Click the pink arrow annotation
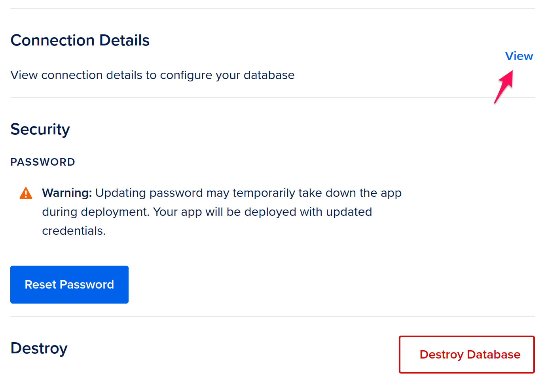 click(x=504, y=87)
